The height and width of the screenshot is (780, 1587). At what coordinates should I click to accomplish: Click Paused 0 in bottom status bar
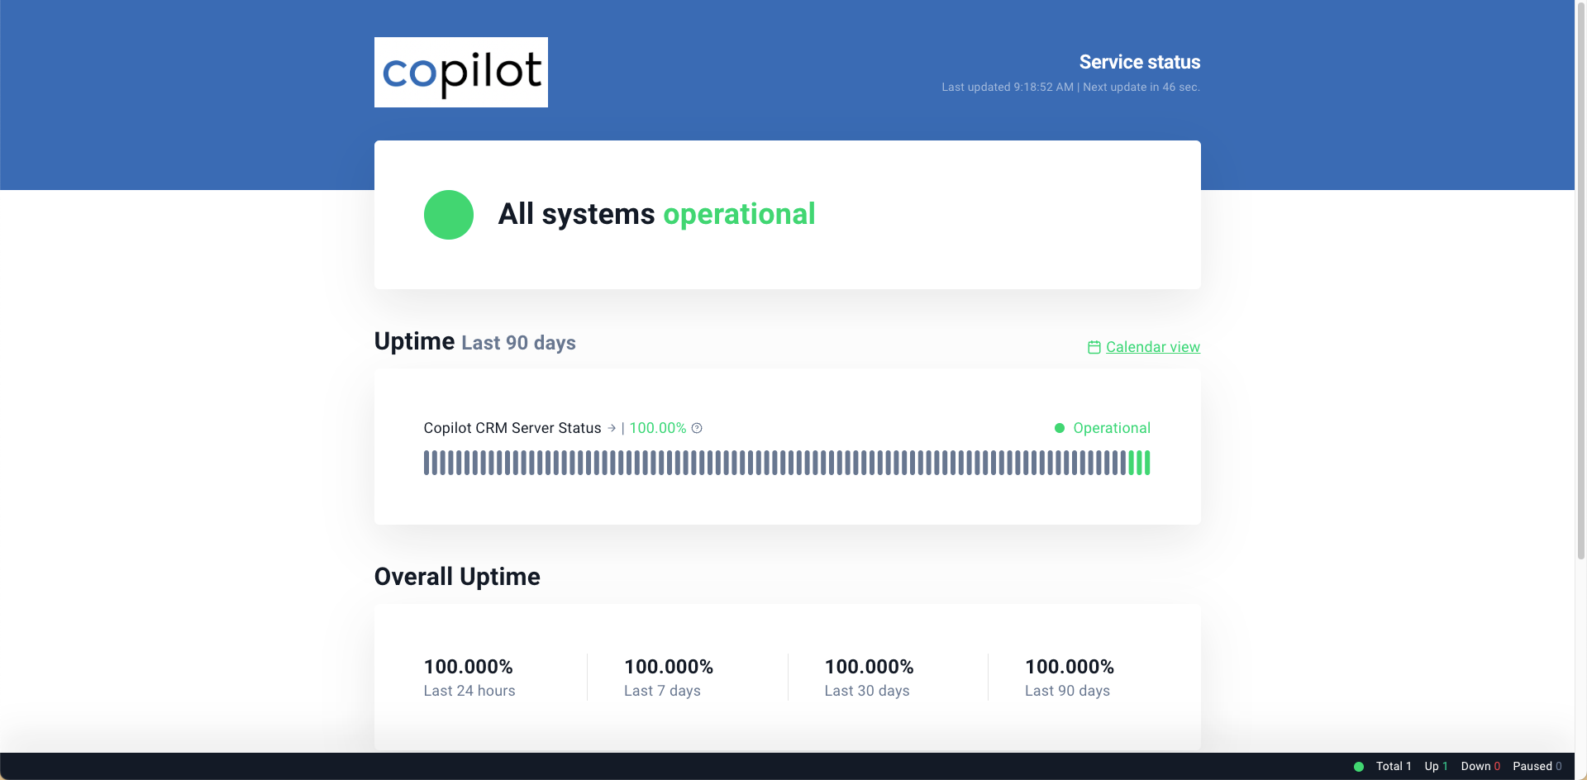click(x=1537, y=766)
